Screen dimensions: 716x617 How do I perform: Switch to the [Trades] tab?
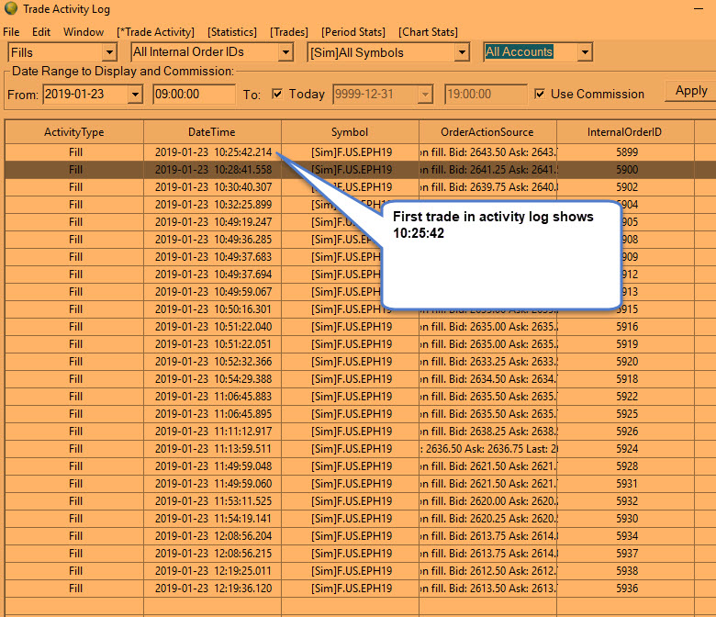289,32
